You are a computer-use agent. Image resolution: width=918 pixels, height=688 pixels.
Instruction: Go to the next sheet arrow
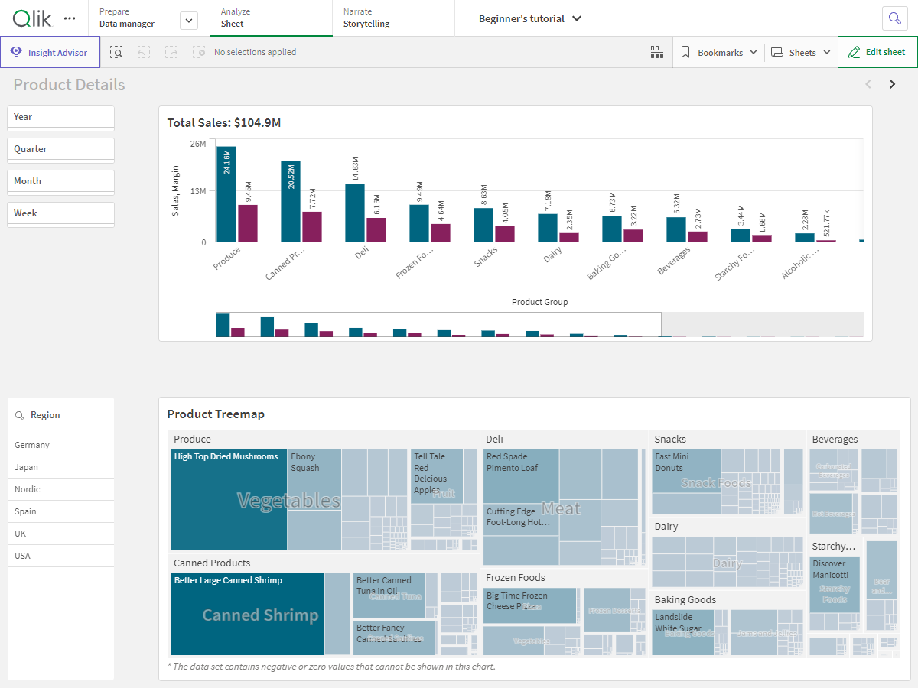[x=892, y=84]
